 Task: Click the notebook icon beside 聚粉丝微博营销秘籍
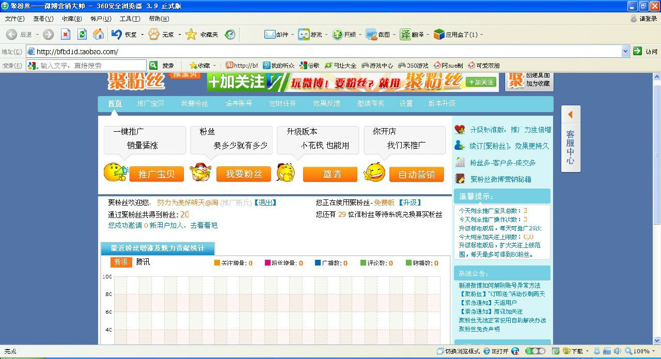(x=460, y=179)
